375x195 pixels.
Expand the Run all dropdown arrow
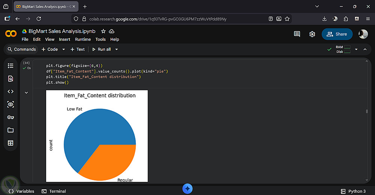point(117,49)
